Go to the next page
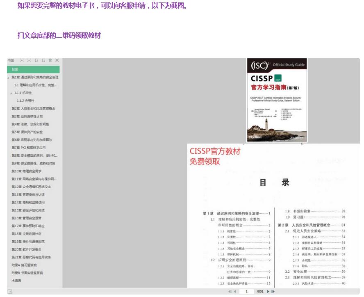This screenshot has height=297, width=364. [x=268, y=291]
